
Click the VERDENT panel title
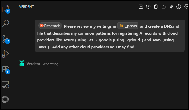[x=26, y=7]
